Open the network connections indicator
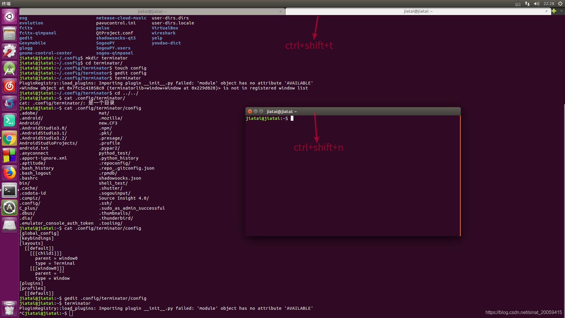 527,4
